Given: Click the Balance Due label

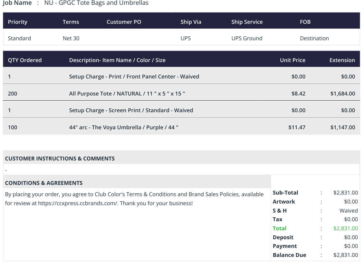Looking at the screenshot, I should click(x=289, y=255).
